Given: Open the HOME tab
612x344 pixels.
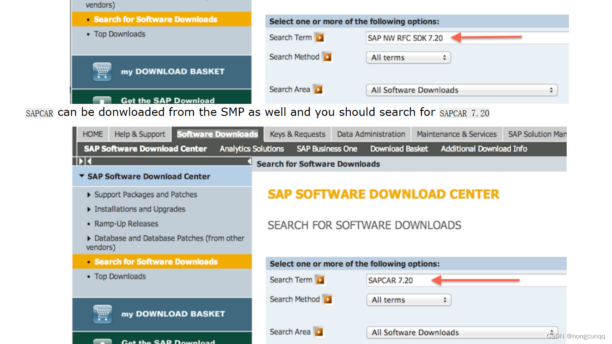Looking at the screenshot, I should coord(92,134).
